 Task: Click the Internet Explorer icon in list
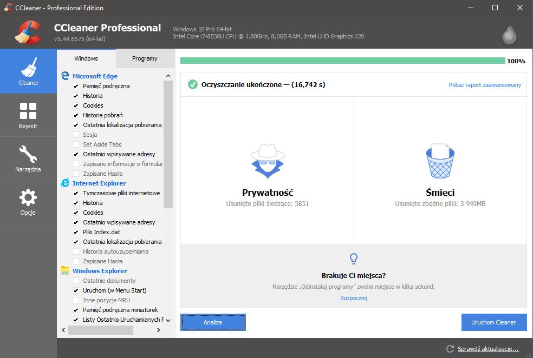65,183
